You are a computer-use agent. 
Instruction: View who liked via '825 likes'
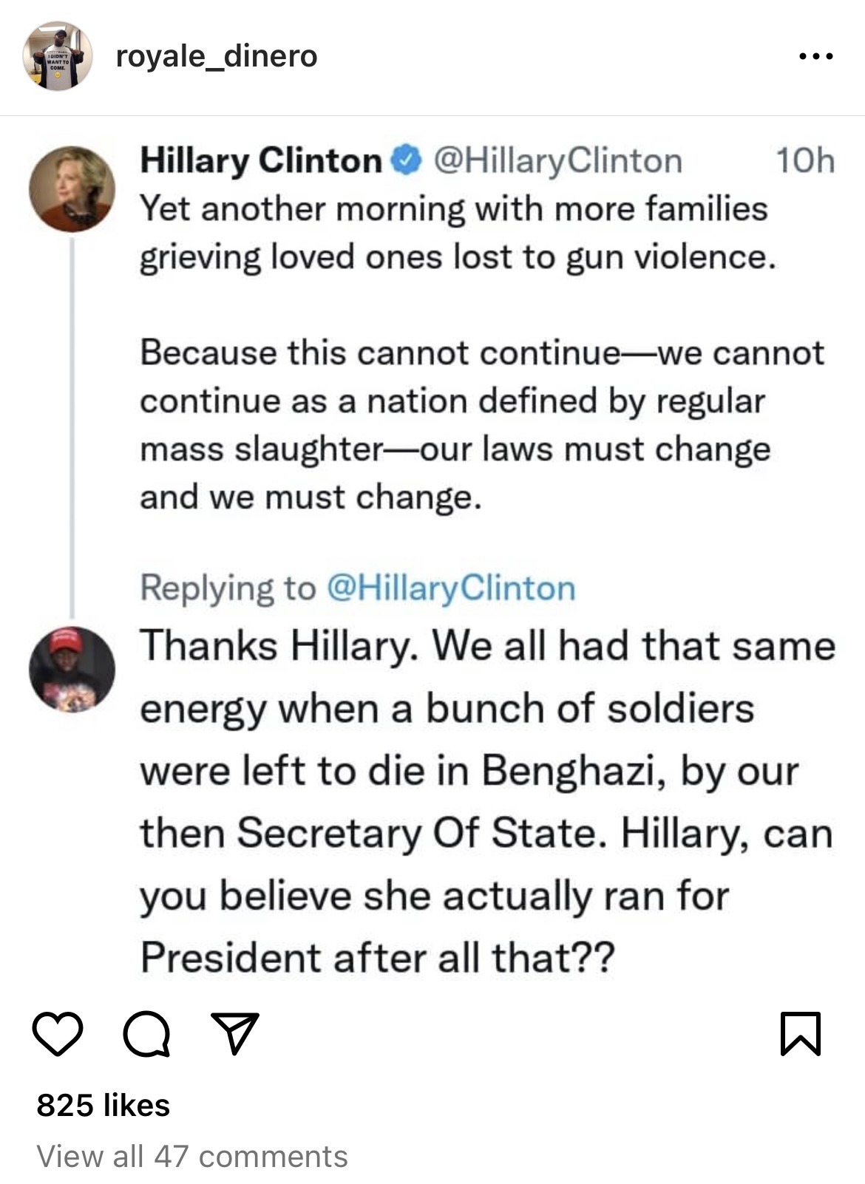pyautogui.click(x=104, y=1105)
